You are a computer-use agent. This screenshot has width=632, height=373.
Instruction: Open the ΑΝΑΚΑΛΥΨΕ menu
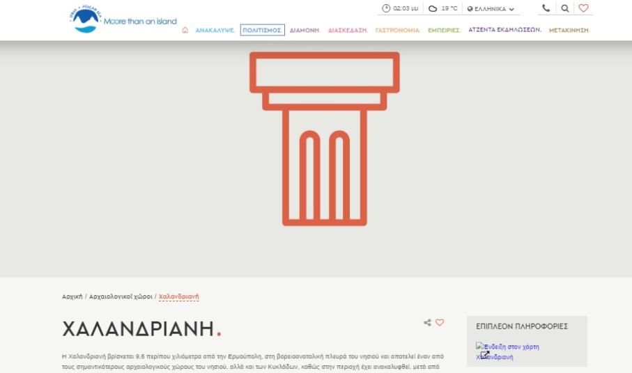pos(215,30)
